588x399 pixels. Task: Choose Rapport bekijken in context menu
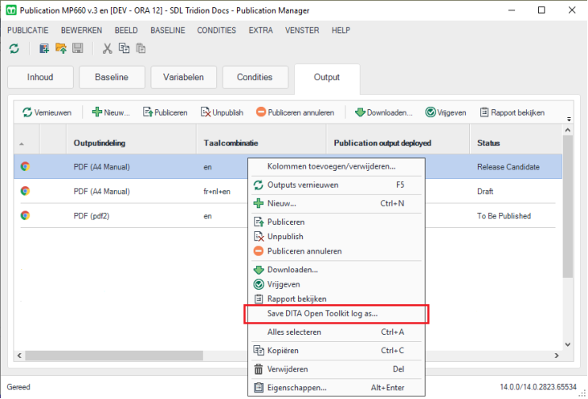click(337, 299)
